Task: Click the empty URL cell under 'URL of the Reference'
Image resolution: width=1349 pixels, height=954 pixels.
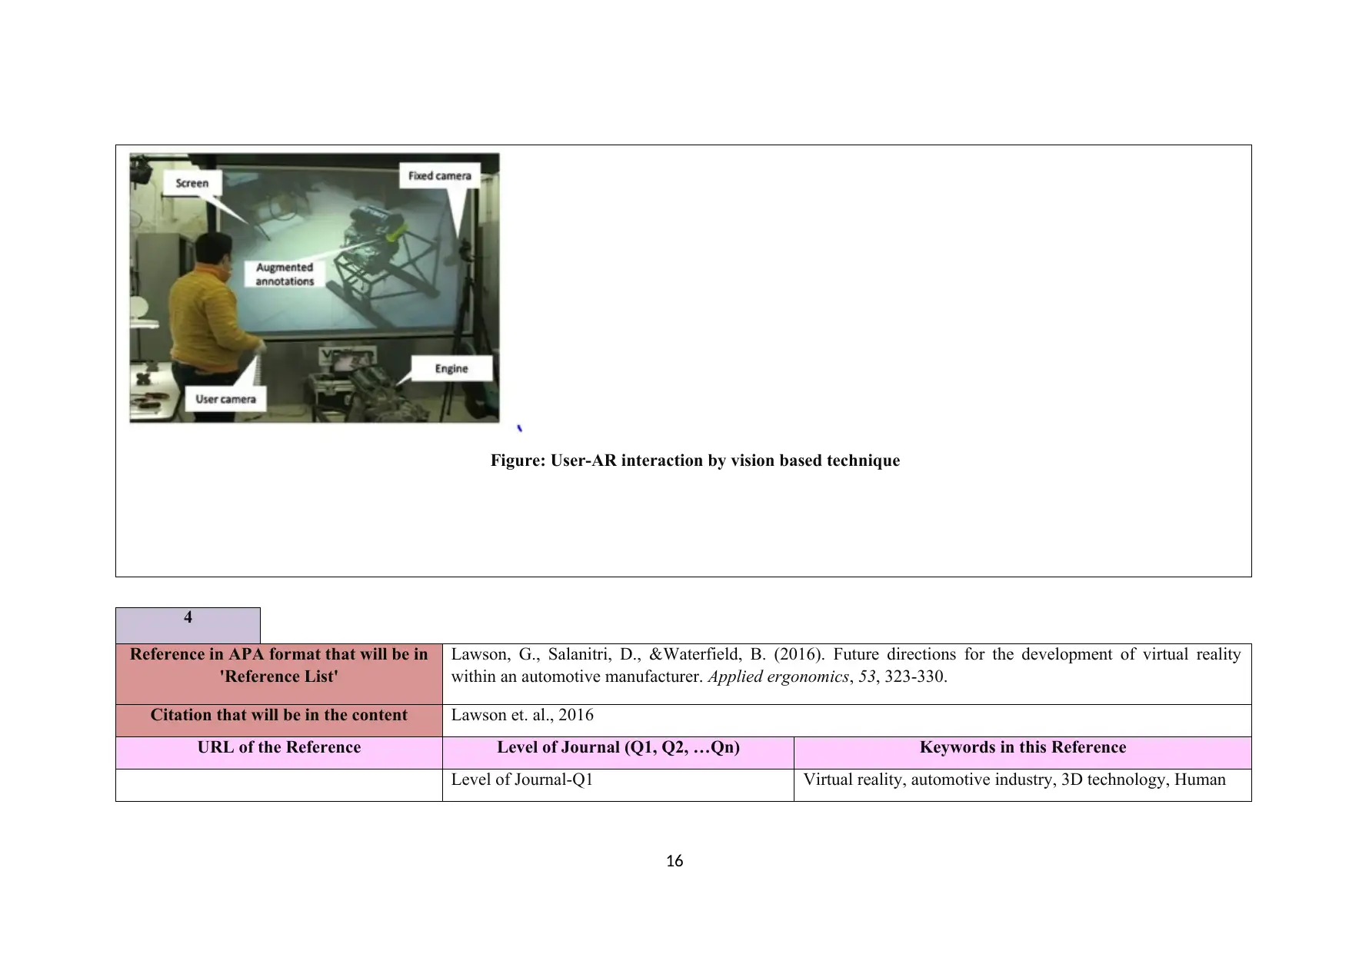Action: pyautogui.click(x=279, y=785)
